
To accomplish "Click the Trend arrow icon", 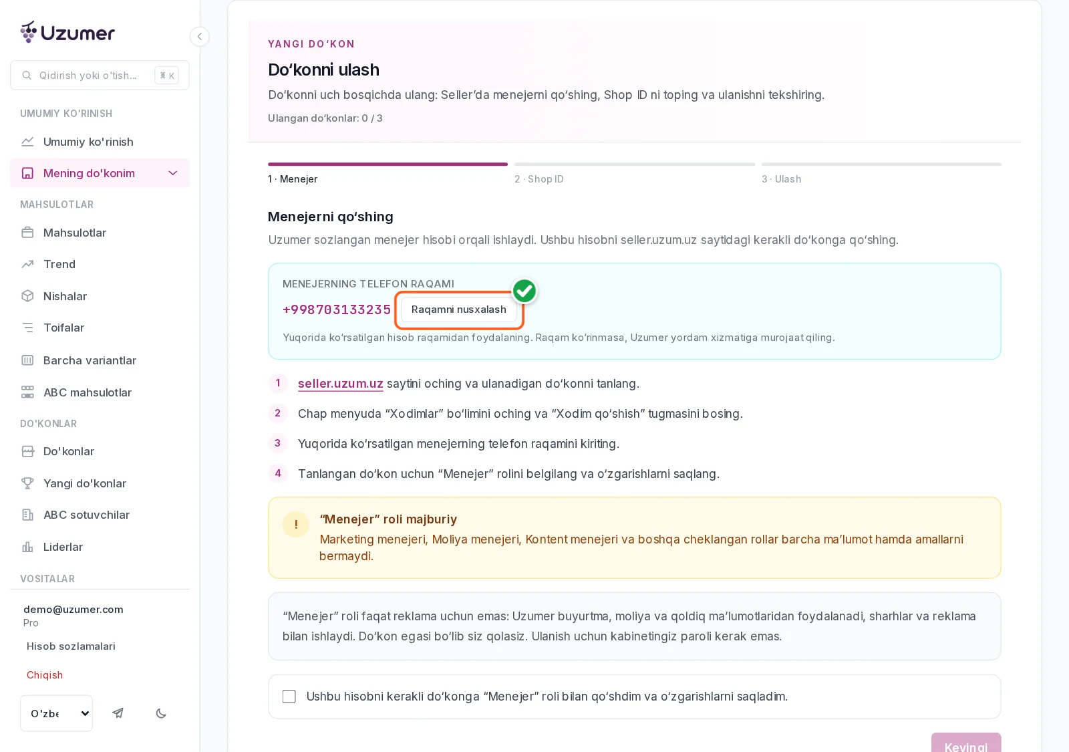I will click(27, 264).
